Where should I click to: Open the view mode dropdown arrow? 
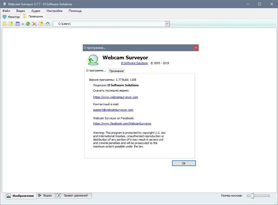coord(23,24)
